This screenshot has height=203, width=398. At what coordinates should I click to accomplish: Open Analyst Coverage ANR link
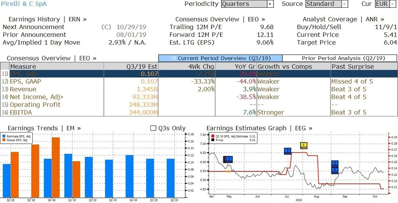pyautogui.click(x=343, y=19)
